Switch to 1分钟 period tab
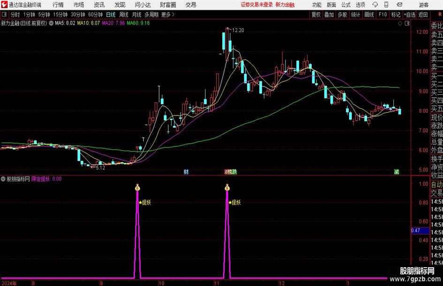 click(x=29, y=15)
